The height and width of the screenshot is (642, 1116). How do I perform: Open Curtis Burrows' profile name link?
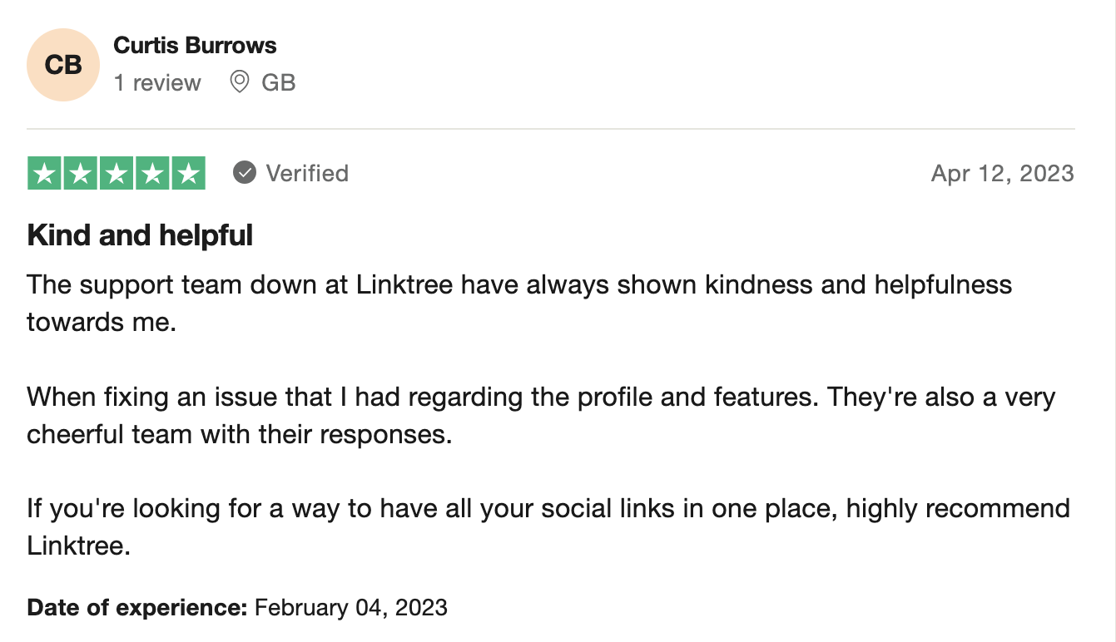[195, 46]
